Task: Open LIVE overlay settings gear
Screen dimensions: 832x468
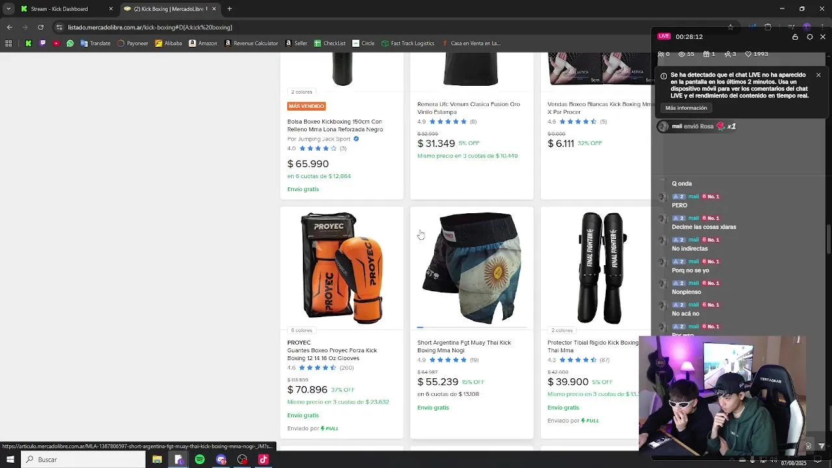Action: point(809,37)
